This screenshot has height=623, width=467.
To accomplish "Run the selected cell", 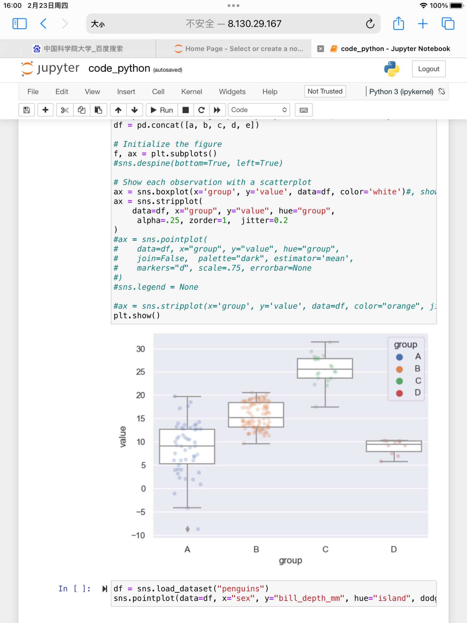I will pos(162,110).
